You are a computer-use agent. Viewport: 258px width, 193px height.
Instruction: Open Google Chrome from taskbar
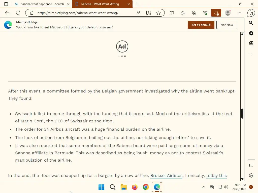(x=146, y=187)
